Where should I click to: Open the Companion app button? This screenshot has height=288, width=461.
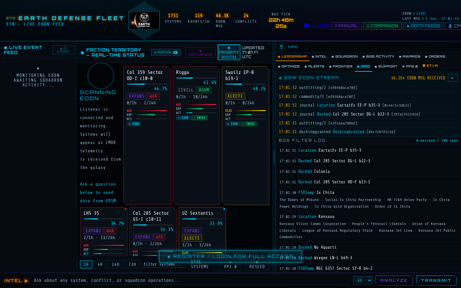click(382, 26)
